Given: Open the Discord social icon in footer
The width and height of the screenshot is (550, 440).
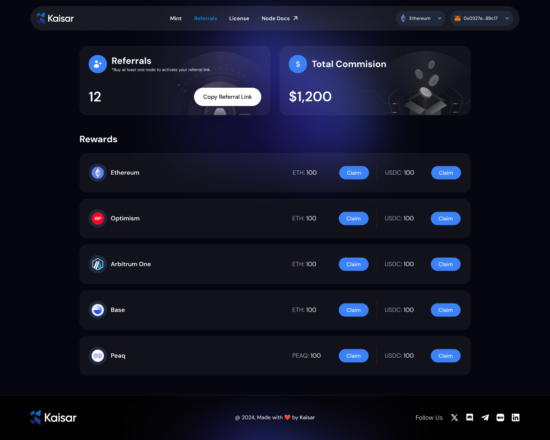Looking at the screenshot, I should 470,418.
